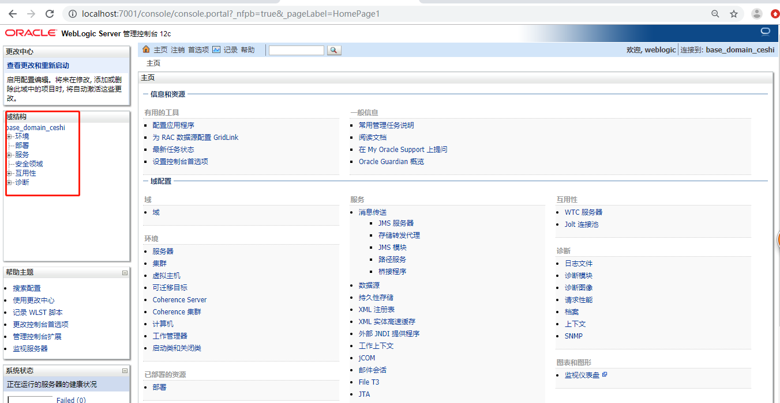780x403 pixels.
Task: Open 设置控制台首选项 link
Action: (x=181, y=162)
